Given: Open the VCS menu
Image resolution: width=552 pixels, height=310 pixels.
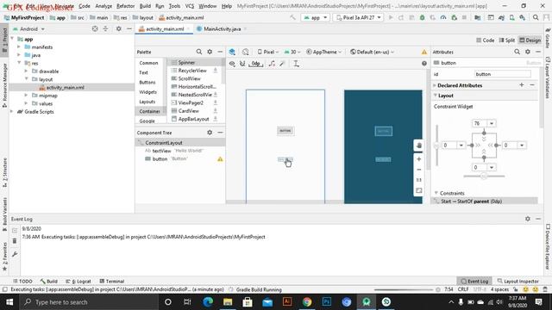Looking at the screenshot, I should click(x=190, y=6).
